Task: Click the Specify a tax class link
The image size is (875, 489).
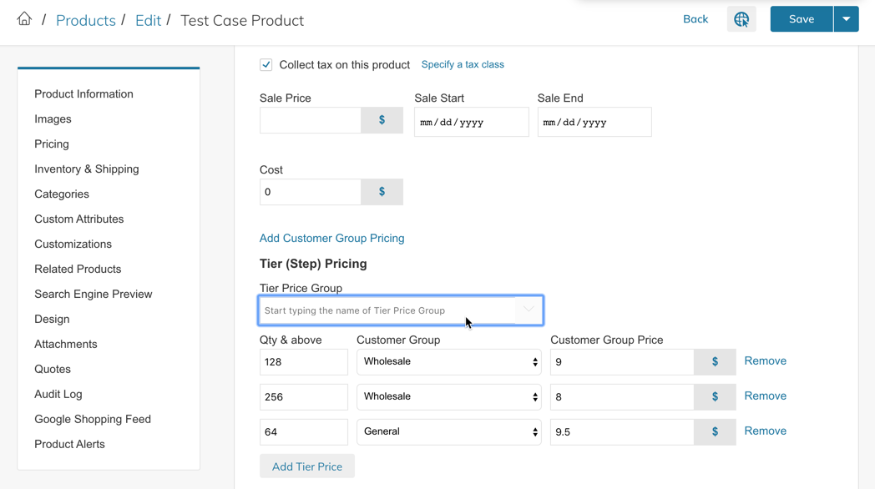Action: (x=463, y=65)
